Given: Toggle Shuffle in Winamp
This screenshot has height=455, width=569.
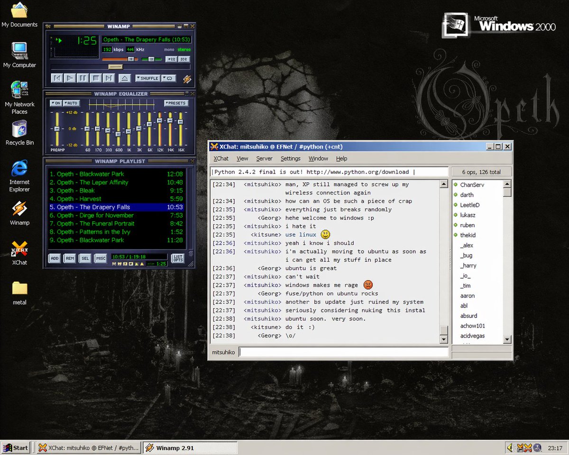Looking at the screenshot, I should click(147, 78).
